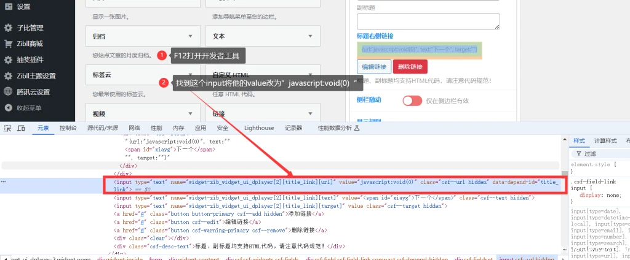Click the collapse menu arrow icon 收起菜单
630x260 pixels.
click(8, 108)
